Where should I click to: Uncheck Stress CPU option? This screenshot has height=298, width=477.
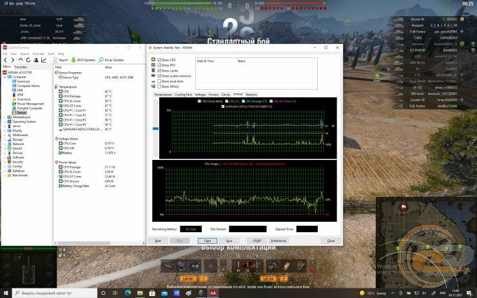click(x=159, y=60)
